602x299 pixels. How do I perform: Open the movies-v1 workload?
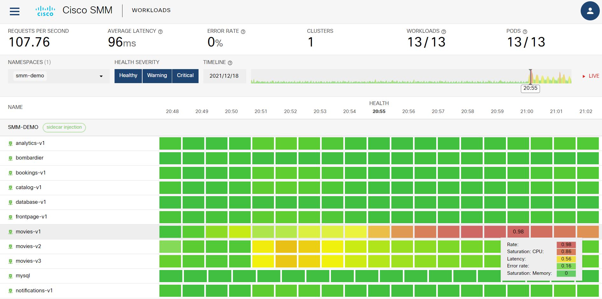coord(28,232)
